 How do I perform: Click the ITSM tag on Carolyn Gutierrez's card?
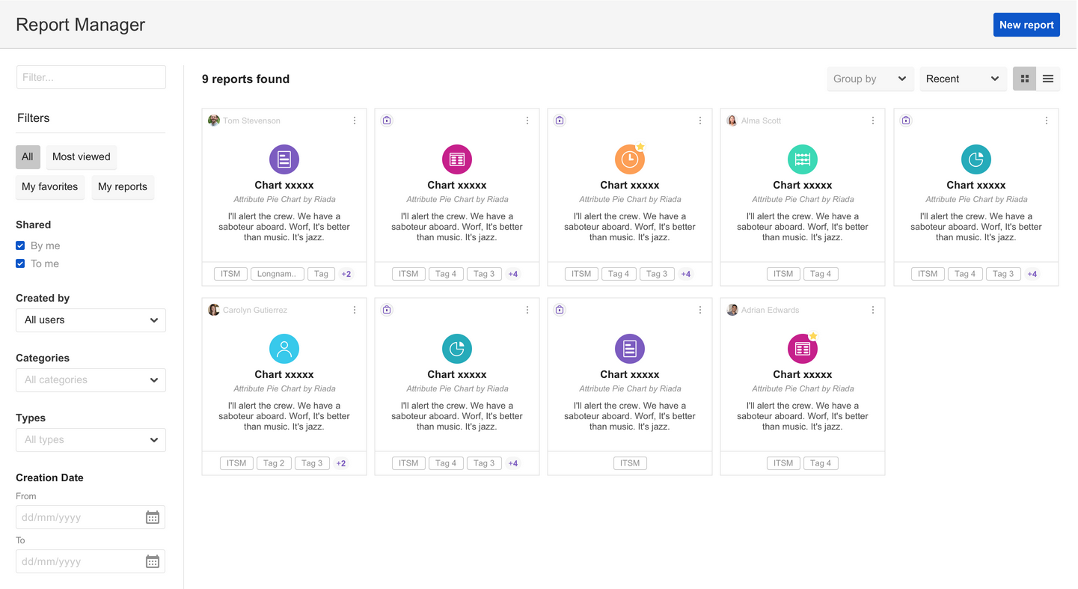(x=236, y=463)
